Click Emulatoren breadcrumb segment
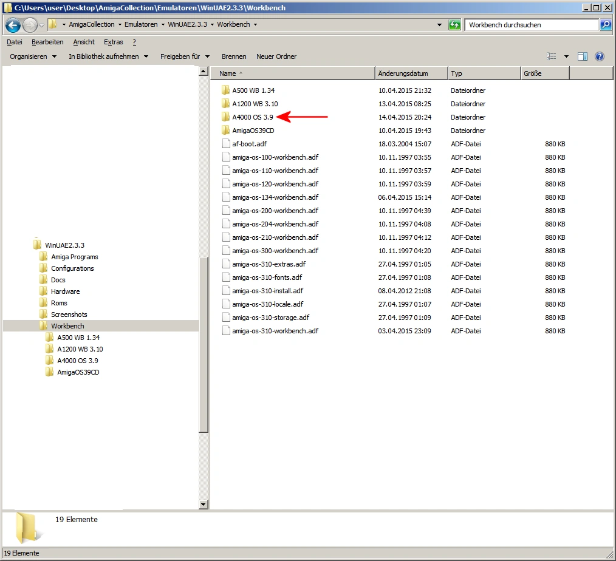 tap(141, 24)
